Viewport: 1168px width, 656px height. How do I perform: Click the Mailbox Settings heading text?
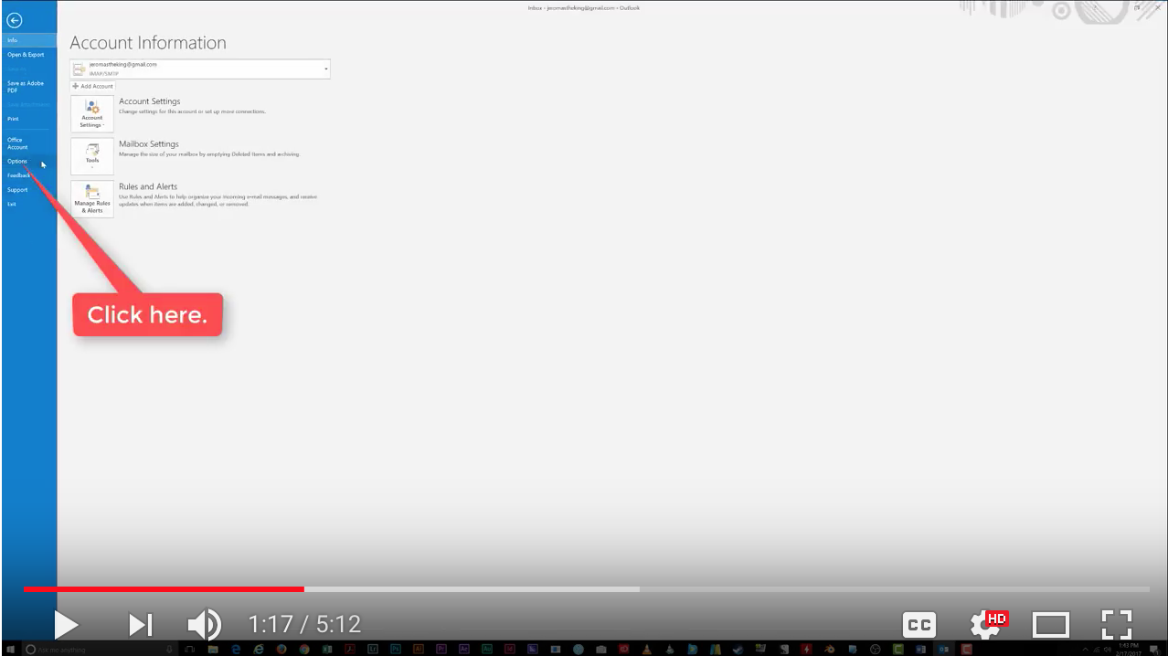pos(149,144)
